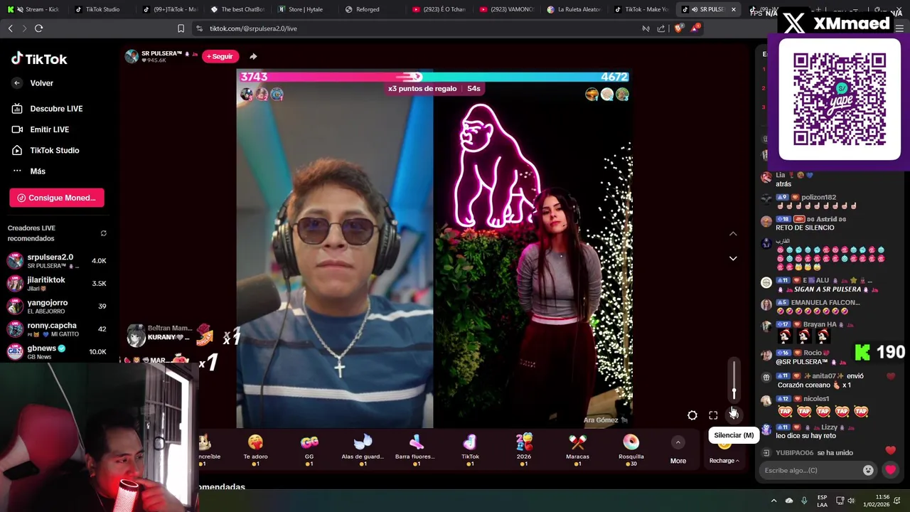The width and height of the screenshot is (910, 512).
Task: Toggle fullscreen mode for the live video
Action: click(x=713, y=415)
